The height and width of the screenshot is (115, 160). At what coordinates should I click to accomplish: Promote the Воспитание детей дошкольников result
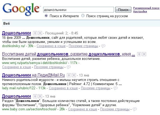(x=139, y=54)
